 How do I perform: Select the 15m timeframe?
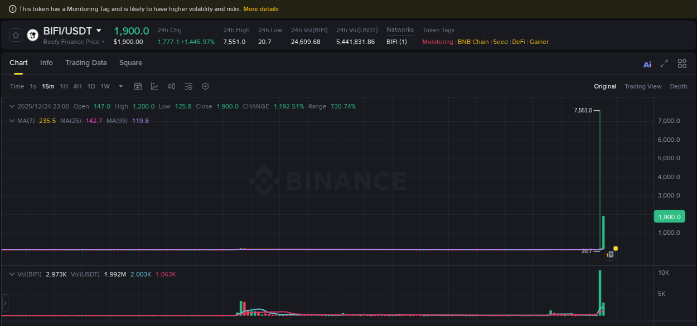pos(48,86)
